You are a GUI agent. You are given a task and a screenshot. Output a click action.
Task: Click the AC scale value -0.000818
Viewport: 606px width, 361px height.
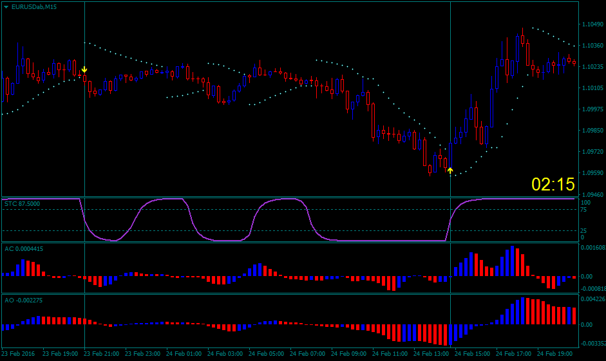coord(593,289)
